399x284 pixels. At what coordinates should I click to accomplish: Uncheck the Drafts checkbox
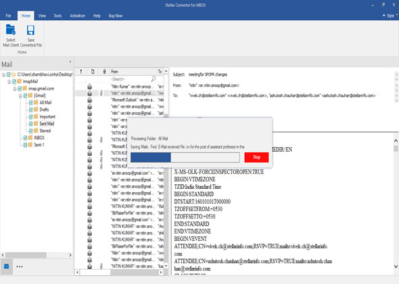tap(30, 110)
